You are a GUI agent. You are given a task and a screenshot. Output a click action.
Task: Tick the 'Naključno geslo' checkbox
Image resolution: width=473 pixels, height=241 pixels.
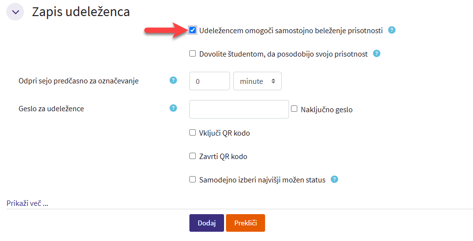click(294, 109)
